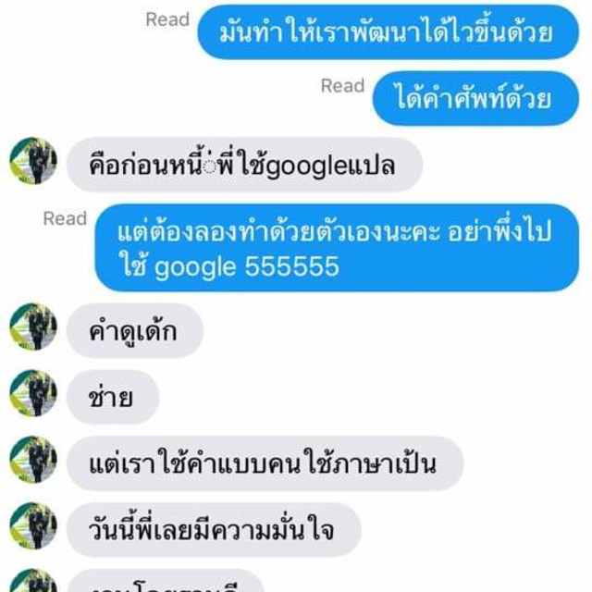
Task: Tap 'Read' label beside the first blue message
Action: tap(167, 19)
